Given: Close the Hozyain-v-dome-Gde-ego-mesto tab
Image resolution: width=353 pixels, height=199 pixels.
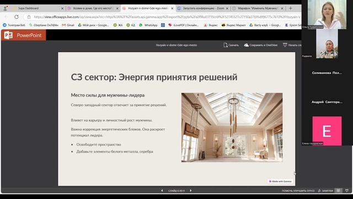Looking at the screenshot, I should pyautogui.click(x=172, y=8).
